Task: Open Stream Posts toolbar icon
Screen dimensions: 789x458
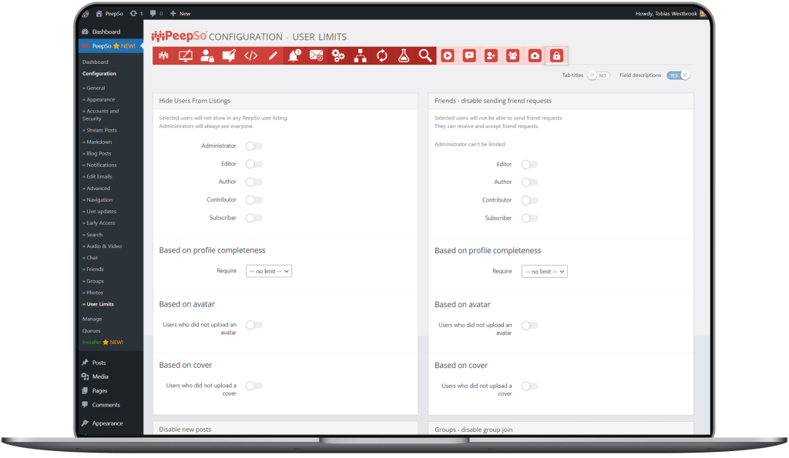Action: pos(229,55)
